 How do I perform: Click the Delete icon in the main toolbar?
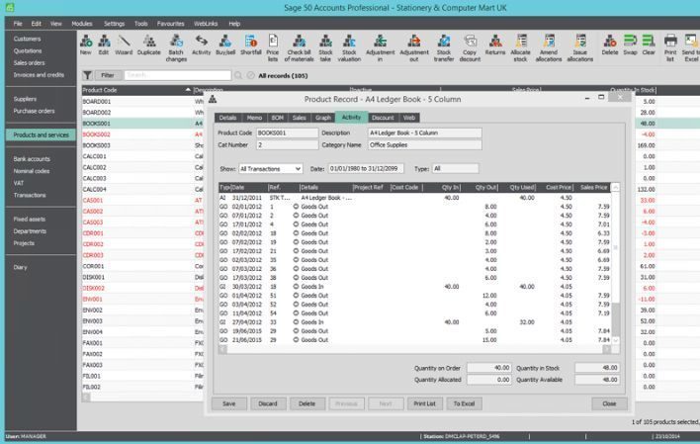[x=610, y=45]
